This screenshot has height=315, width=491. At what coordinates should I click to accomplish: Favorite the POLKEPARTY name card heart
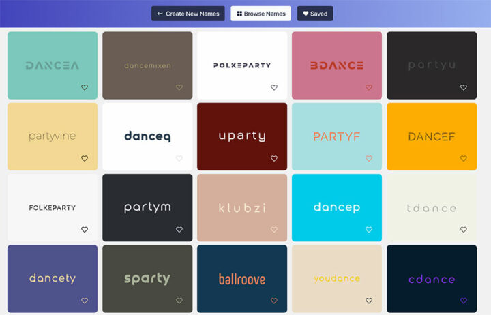pyautogui.click(x=274, y=87)
